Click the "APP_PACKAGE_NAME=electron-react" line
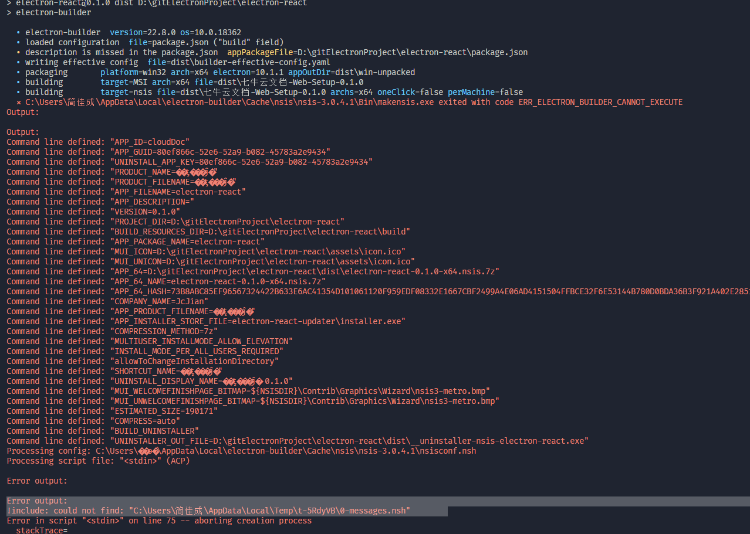This screenshot has height=534, width=750. point(136,242)
